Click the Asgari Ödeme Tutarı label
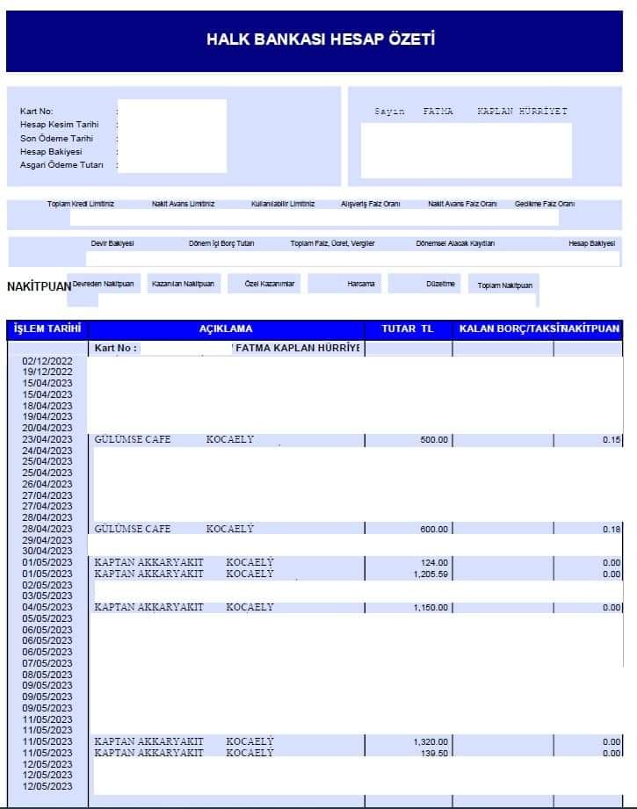Screen dimensions: 637x809 [x=62, y=165]
